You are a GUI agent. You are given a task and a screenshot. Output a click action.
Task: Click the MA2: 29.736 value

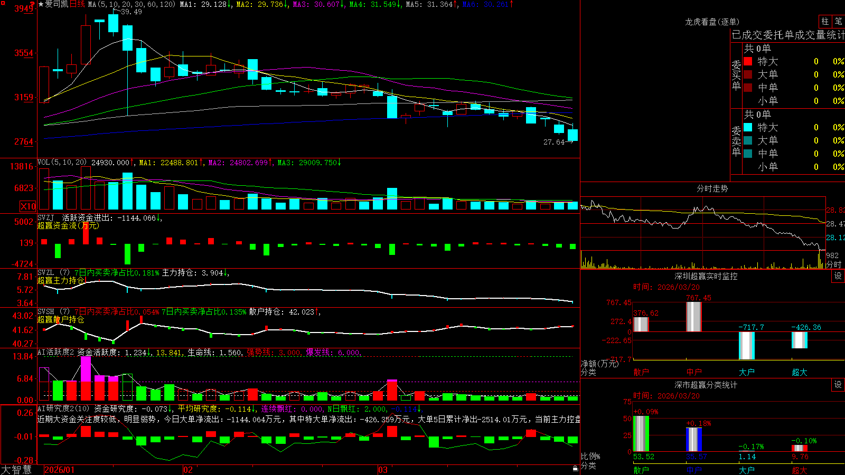point(262,4)
